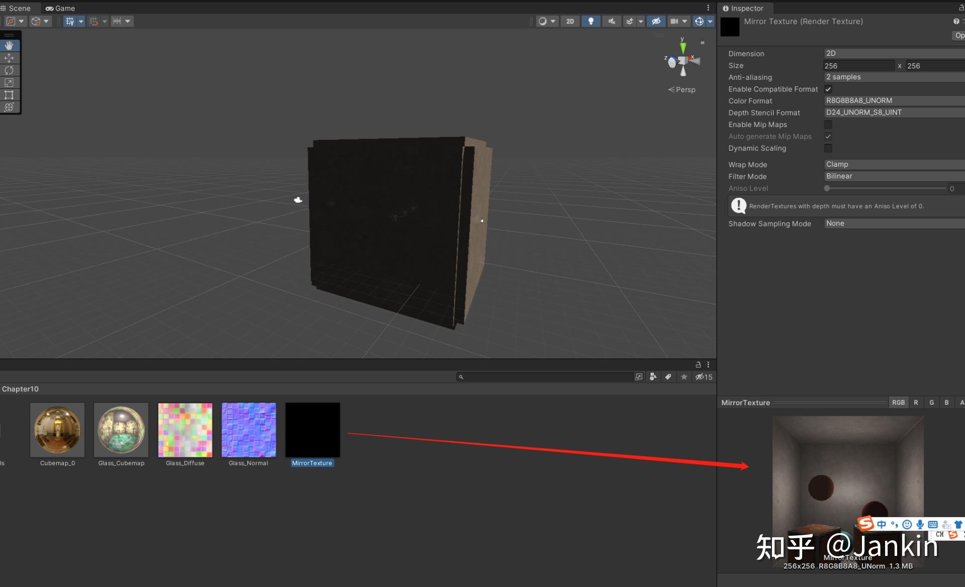Open the Anti-aliasing samples dropdown
This screenshot has width=965, height=587.
tap(894, 77)
